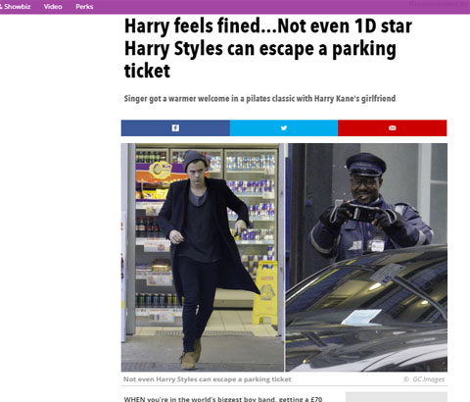This screenshot has width=470, height=402.
Task: Click the yellow wet floor sign
Action: [264, 292]
